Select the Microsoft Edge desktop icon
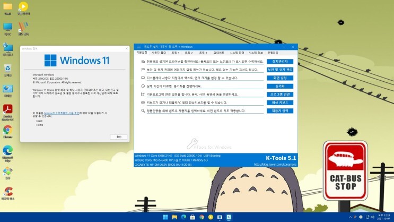Image resolution: width=394 pixels, height=222 pixels. 8,153
